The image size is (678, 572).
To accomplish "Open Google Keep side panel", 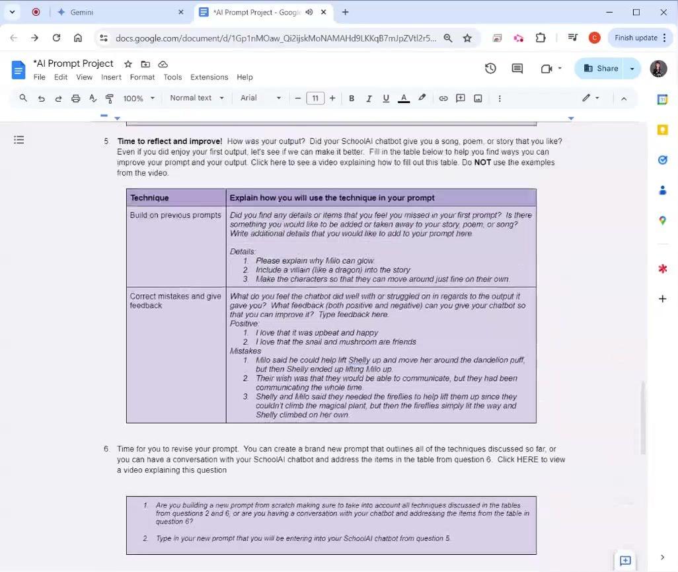I will tap(662, 130).
